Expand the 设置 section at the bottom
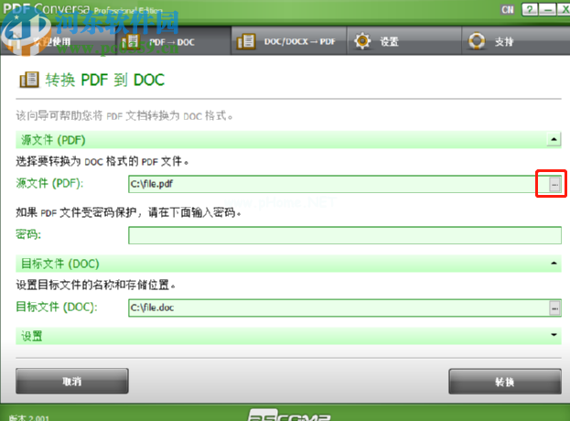The height and width of the screenshot is (421, 570). (x=554, y=335)
